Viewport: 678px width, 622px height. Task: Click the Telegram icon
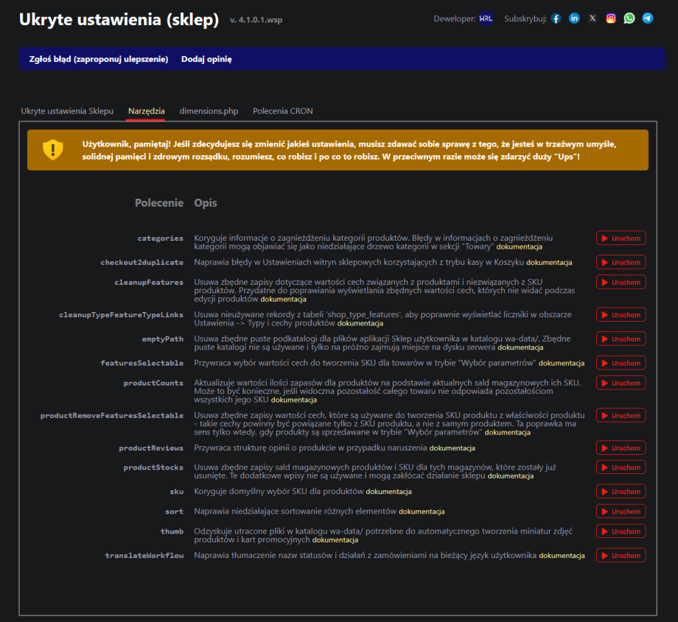pos(647,18)
